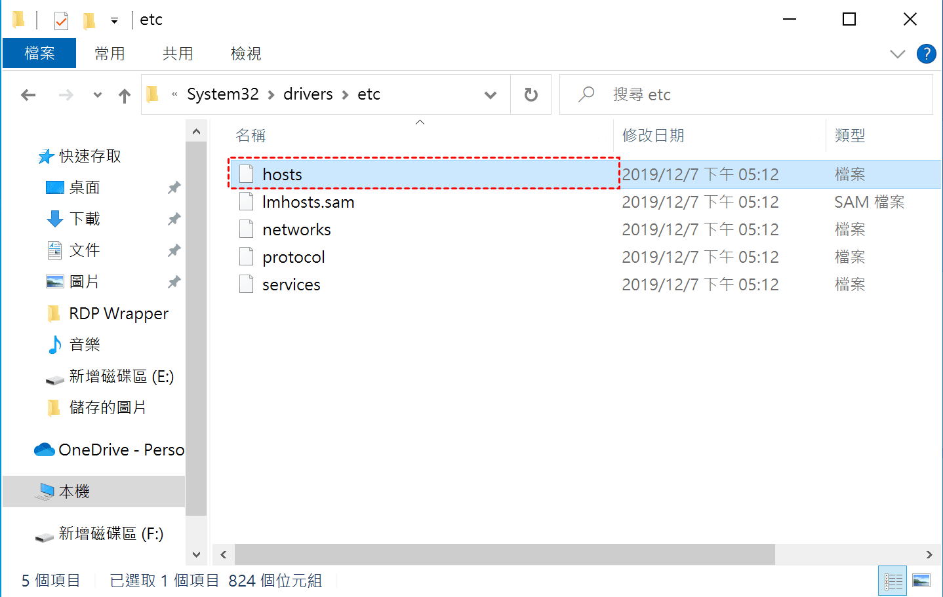Open 桌面 in the navigation pane

click(85, 187)
